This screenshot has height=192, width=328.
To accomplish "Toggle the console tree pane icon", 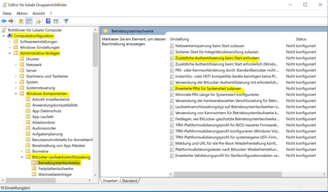I will tap(29, 21).
